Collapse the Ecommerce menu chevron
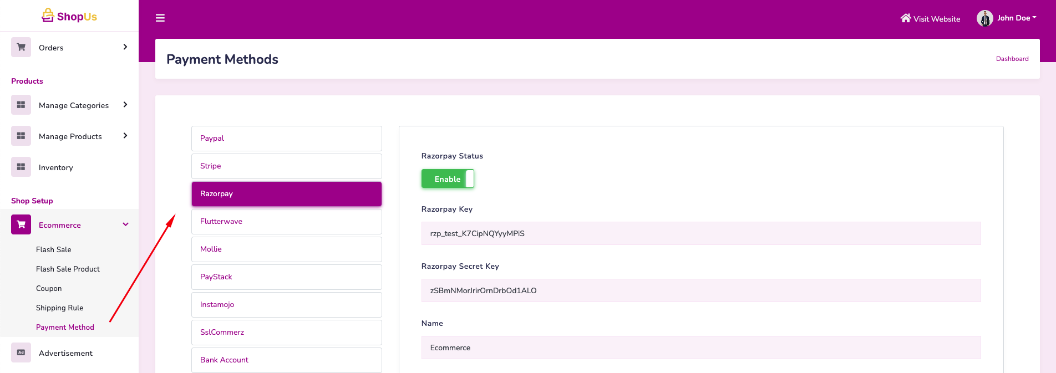 tap(125, 224)
